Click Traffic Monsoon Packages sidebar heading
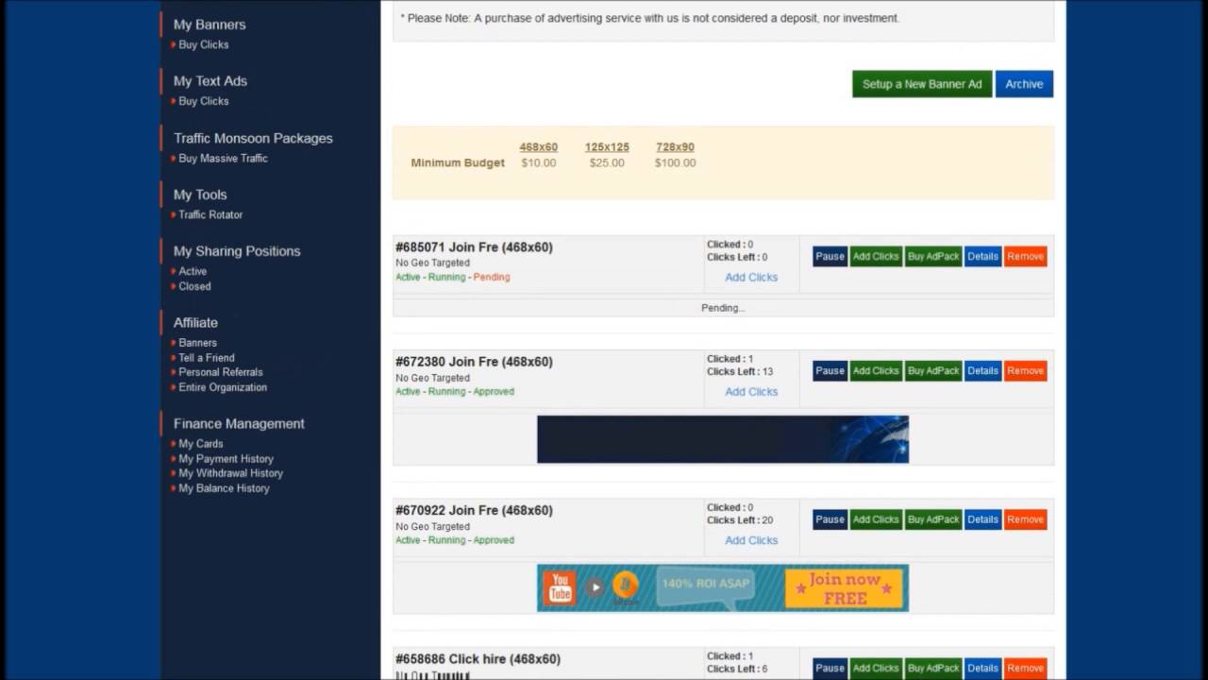 click(x=253, y=138)
